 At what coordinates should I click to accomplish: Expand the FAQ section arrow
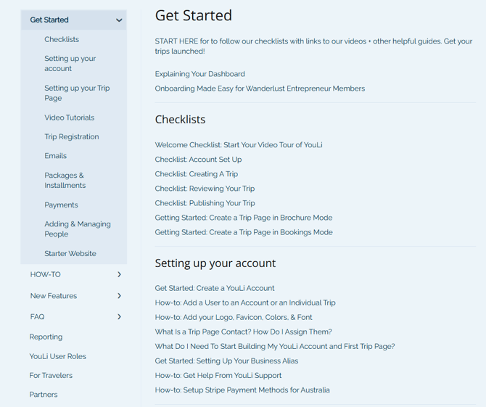click(x=120, y=316)
